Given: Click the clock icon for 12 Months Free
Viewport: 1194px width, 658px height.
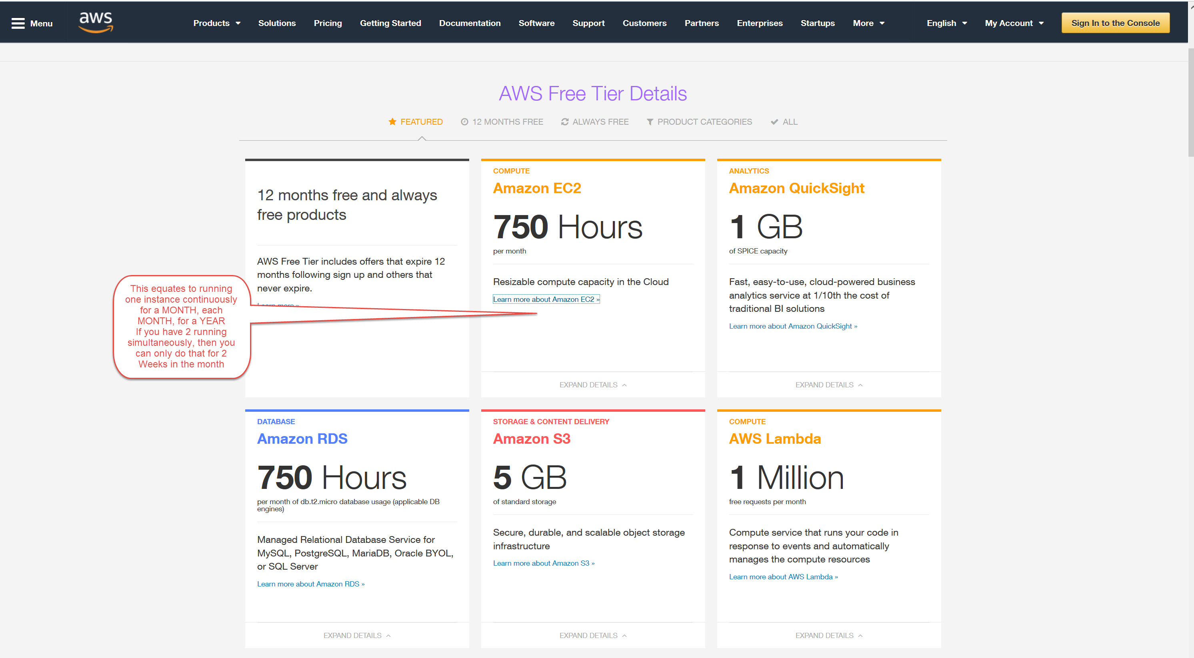Looking at the screenshot, I should [464, 122].
